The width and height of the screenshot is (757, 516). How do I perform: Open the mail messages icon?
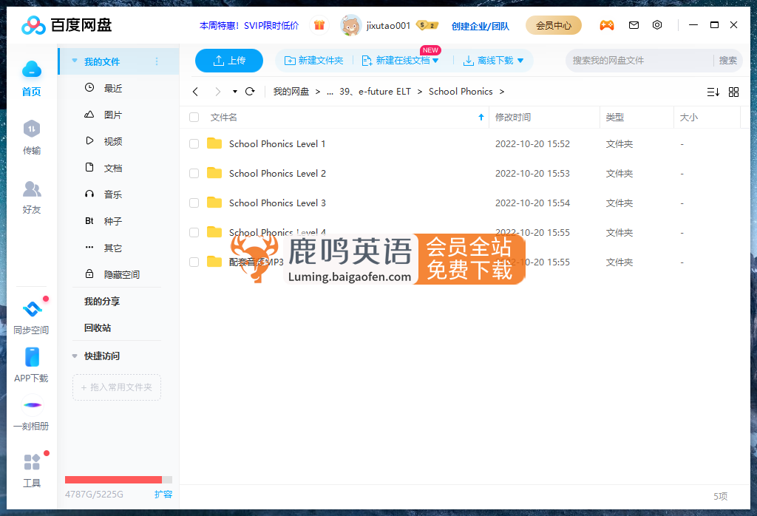tap(634, 25)
